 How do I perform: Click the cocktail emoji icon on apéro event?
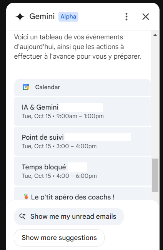pyautogui.click(x=26, y=197)
